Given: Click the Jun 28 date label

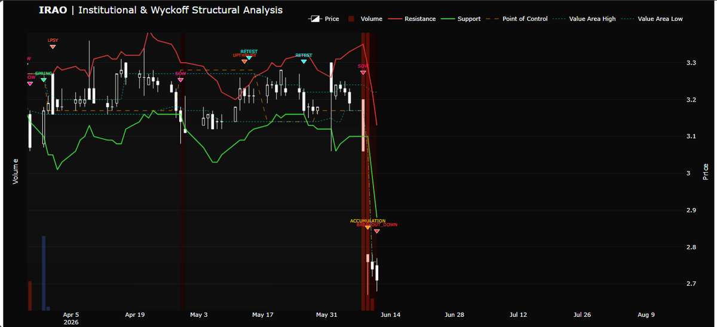Looking at the screenshot, I should coord(454,314).
